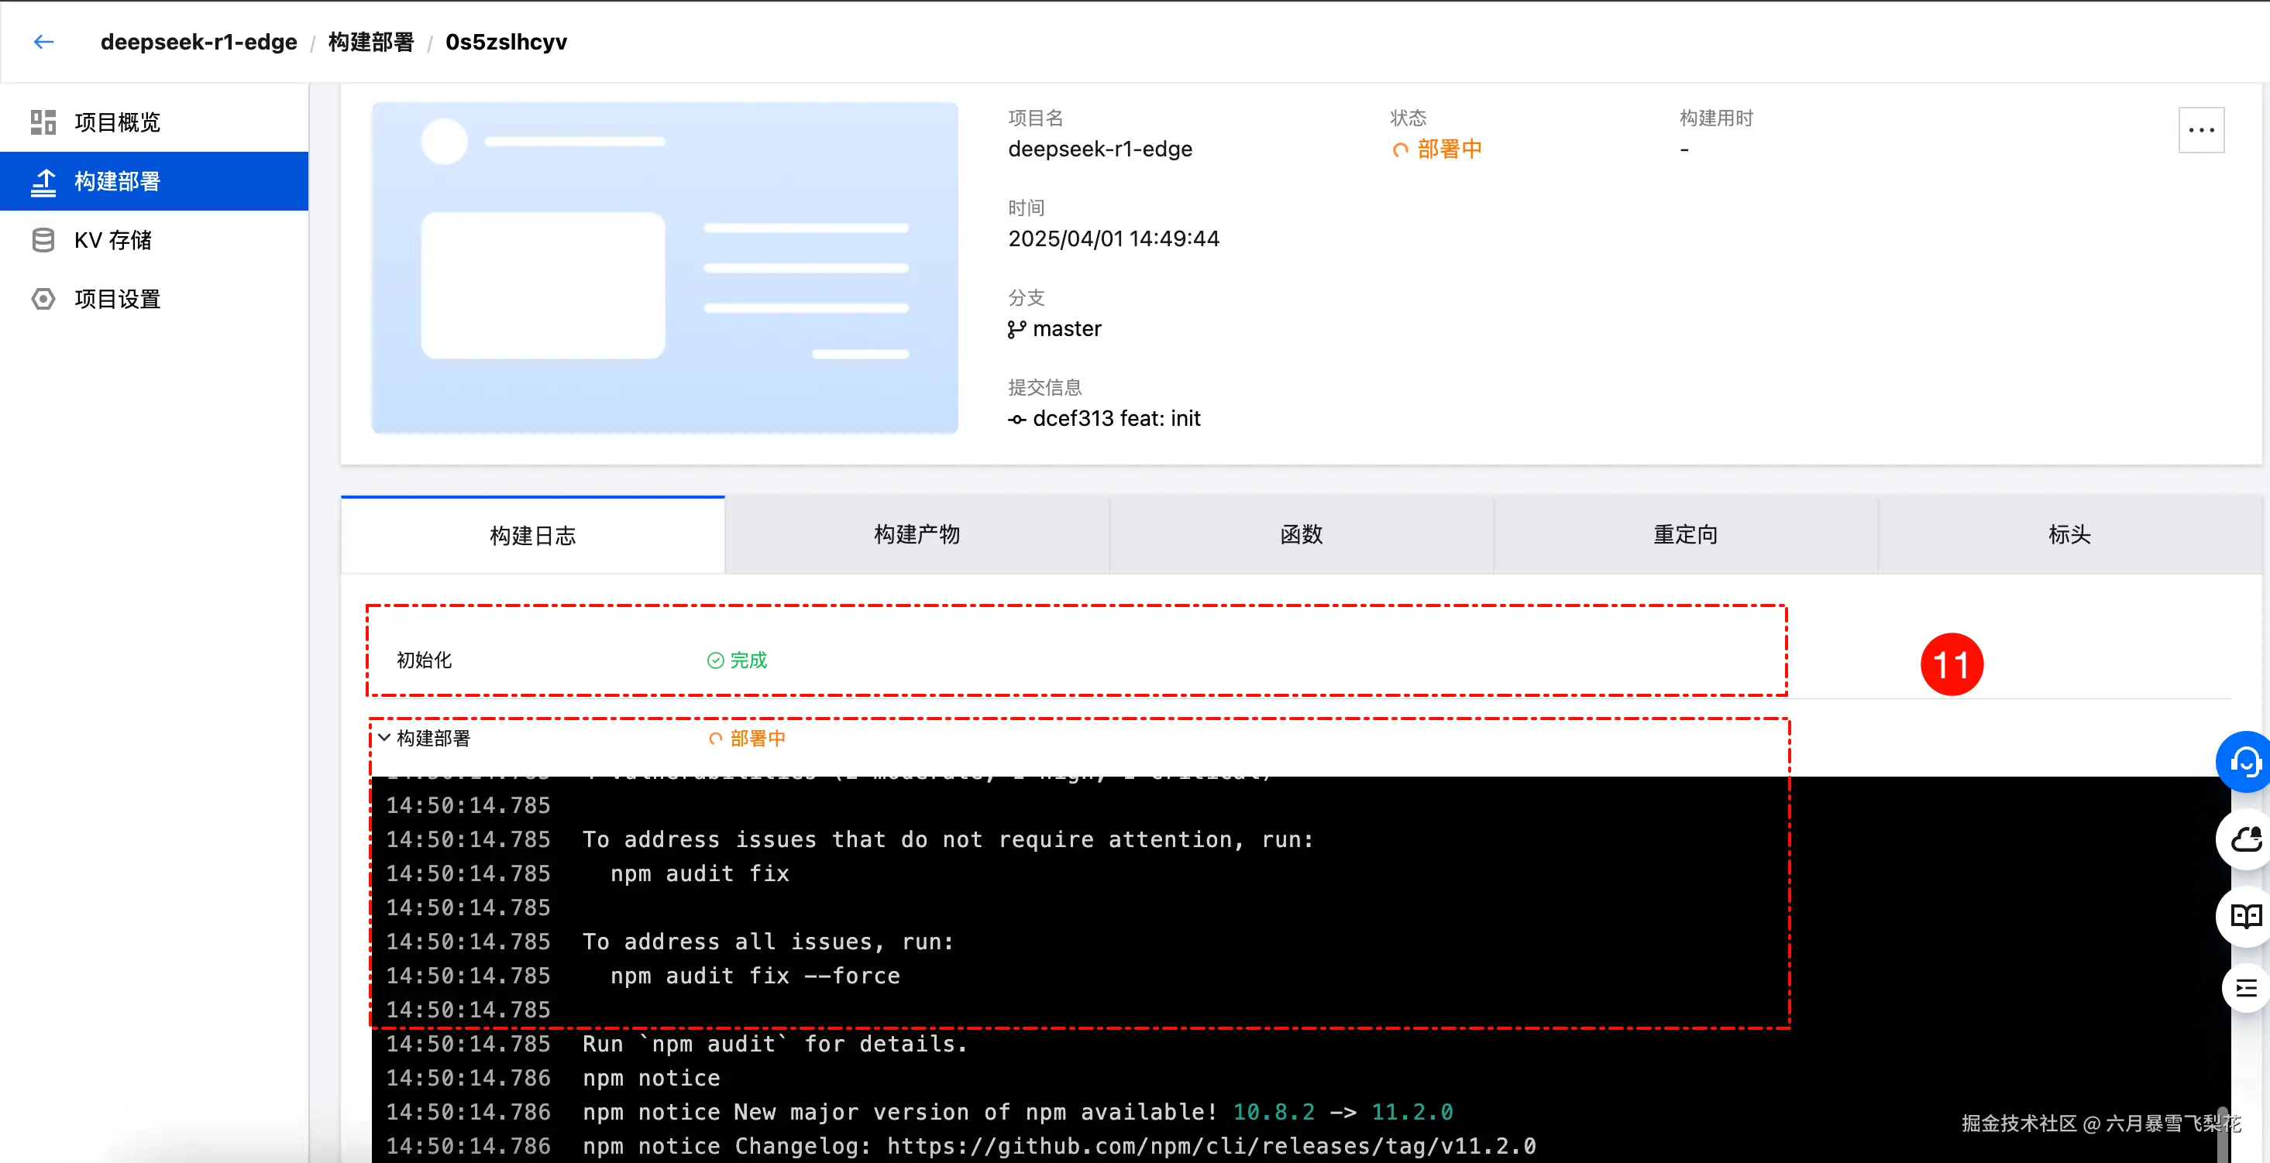Select 构建部署 in the sidebar

point(154,181)
